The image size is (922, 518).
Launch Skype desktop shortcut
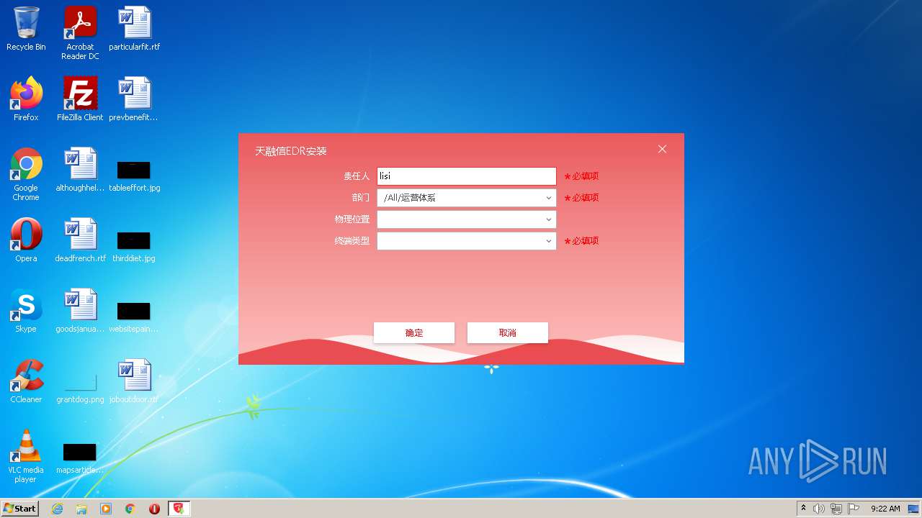click(26, 311)
